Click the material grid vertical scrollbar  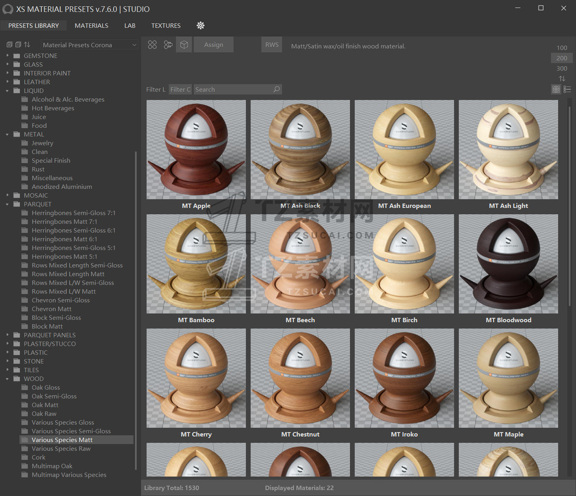pos(570,206)
